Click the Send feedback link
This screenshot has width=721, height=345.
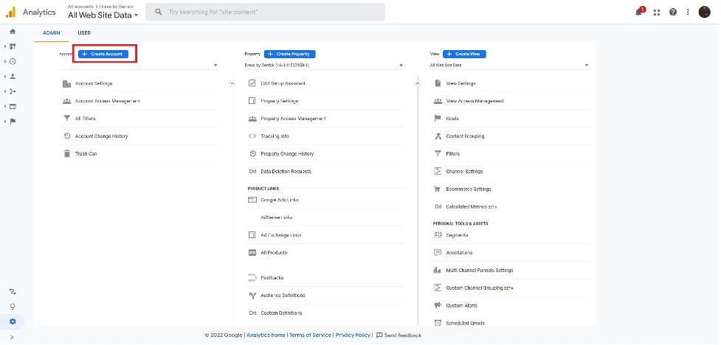tap(399, 335)
